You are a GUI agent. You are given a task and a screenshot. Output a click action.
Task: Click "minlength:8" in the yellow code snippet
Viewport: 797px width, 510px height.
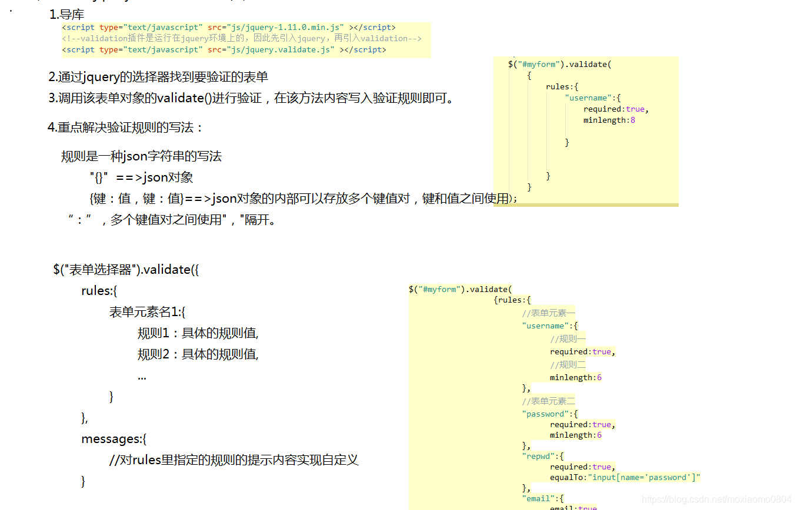pyautogui.click(x=609, y=120)
